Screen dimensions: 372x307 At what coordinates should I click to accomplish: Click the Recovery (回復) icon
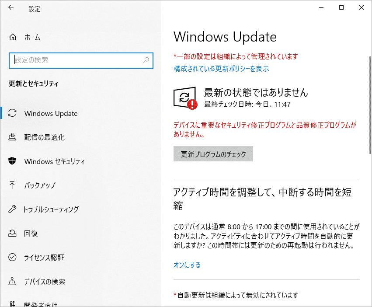[x=12, y=233]
